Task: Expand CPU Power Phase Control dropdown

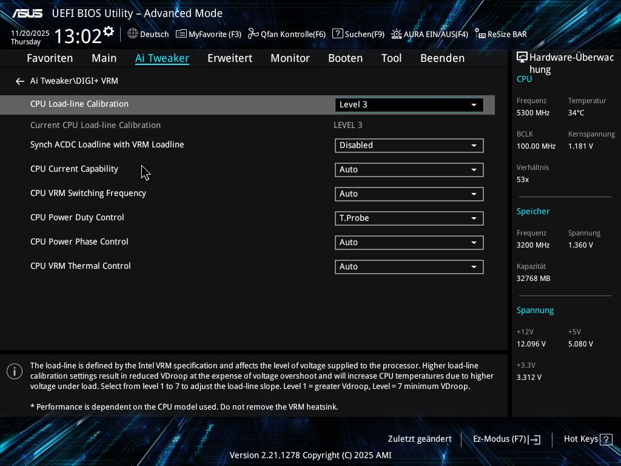Action: (x=409, y=243)
